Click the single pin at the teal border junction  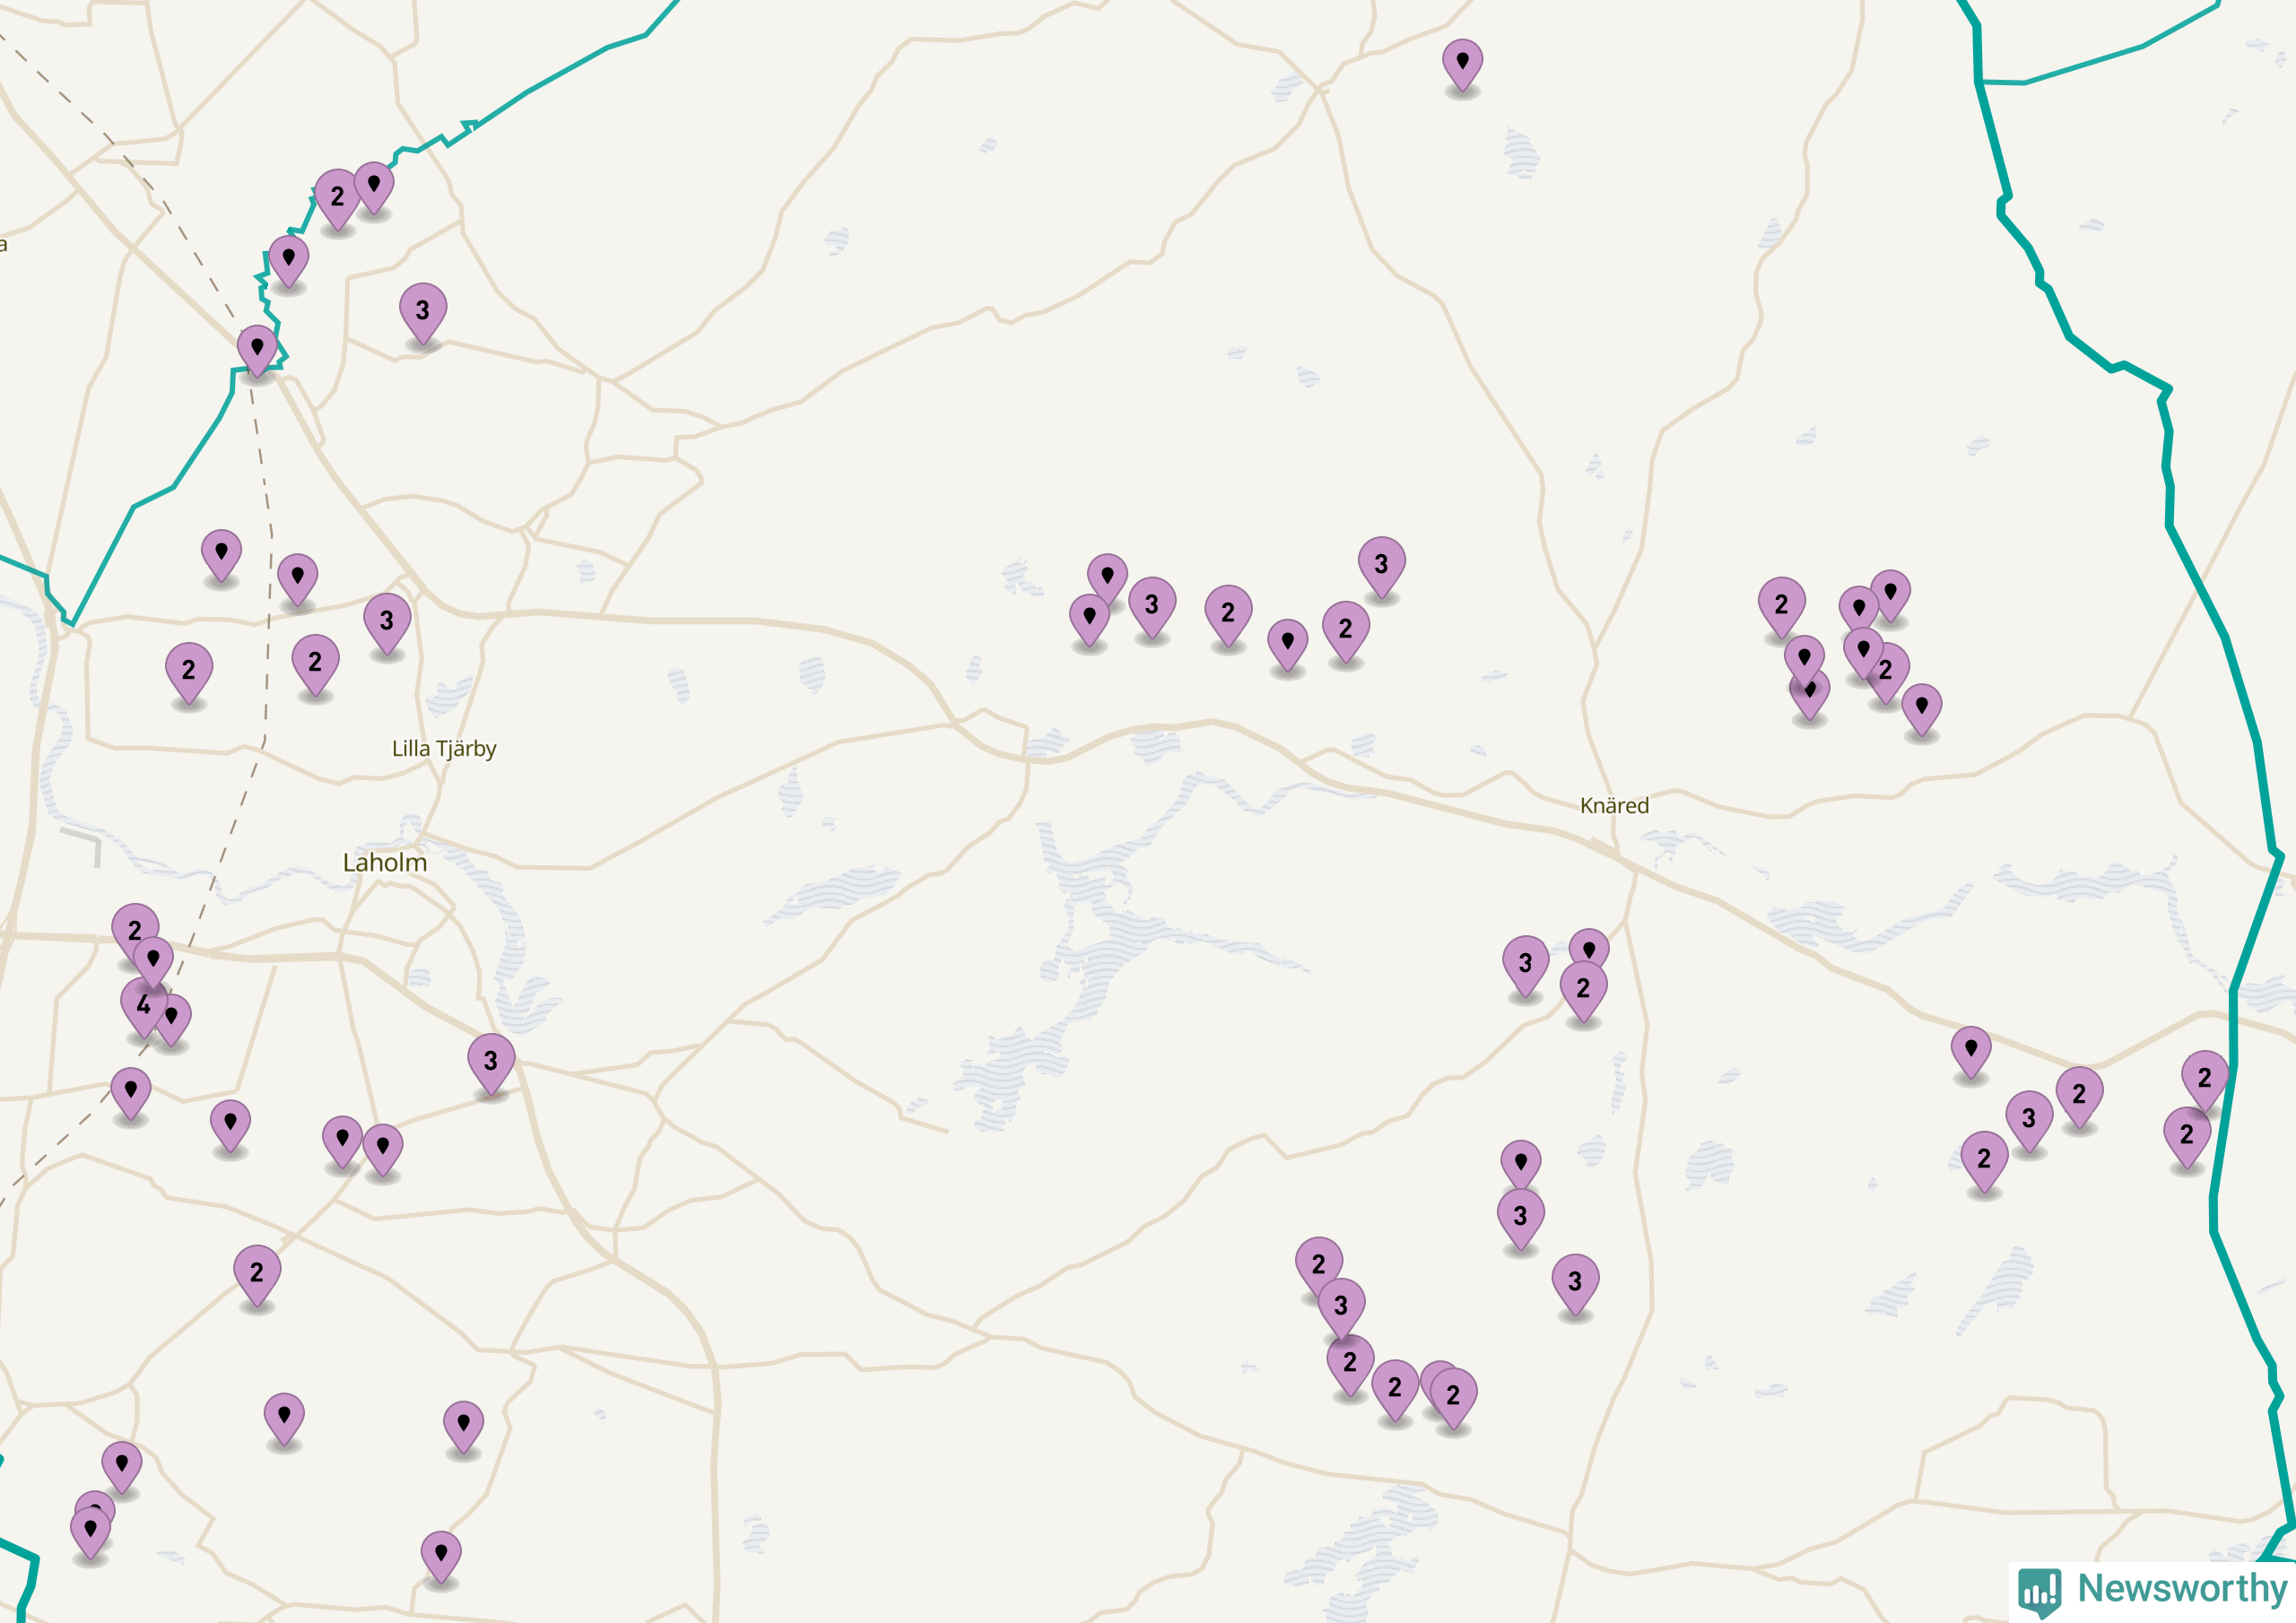257,348
